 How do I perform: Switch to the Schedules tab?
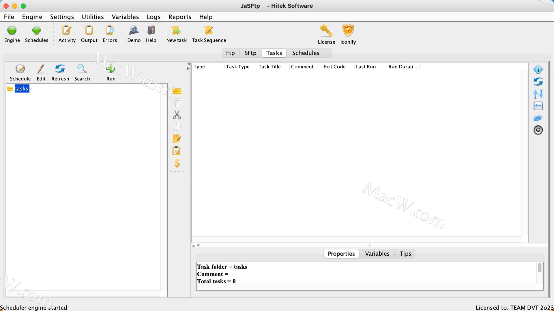[306, 53]
